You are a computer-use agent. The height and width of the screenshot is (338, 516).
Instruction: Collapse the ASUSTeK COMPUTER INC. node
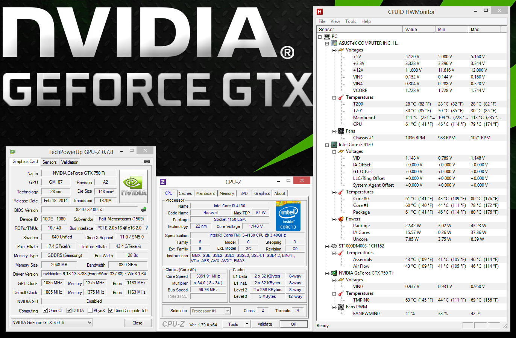327,43
